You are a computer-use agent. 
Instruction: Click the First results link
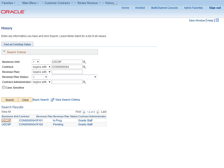click(78, 112)
